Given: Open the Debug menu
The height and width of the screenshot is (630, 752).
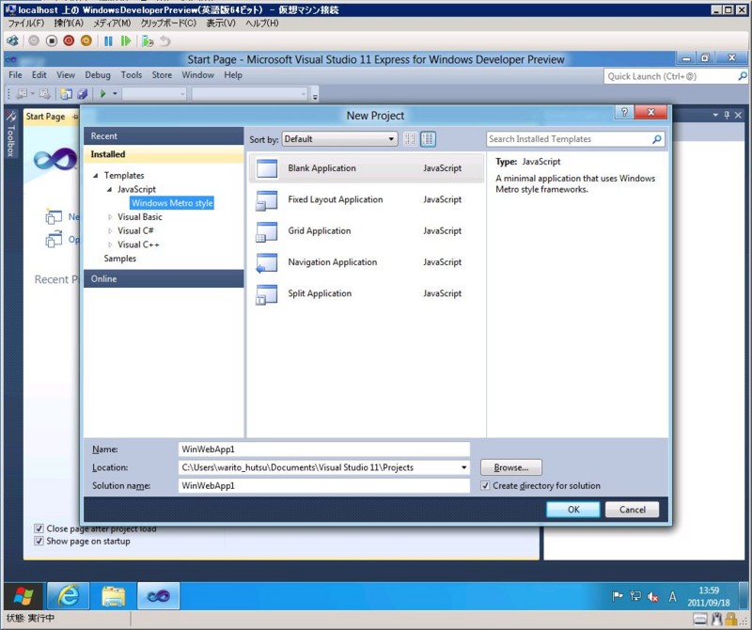Looking at the screenshot, I should [98, 75].
